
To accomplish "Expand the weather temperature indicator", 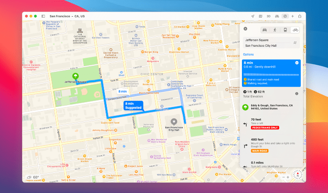I will [x=33, y=177].
